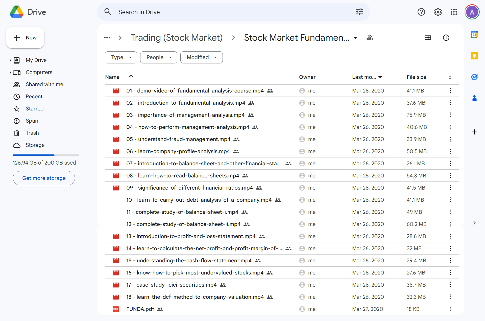Viewport: 485px width, 321px height.
Task: Go to Trash in sidebar
Action: pos(32,133)
